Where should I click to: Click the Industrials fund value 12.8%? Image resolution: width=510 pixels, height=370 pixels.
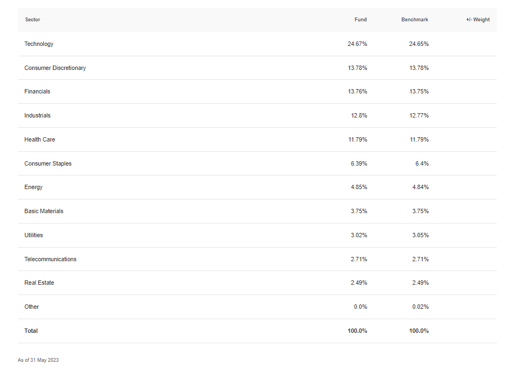tap(359, 115)
